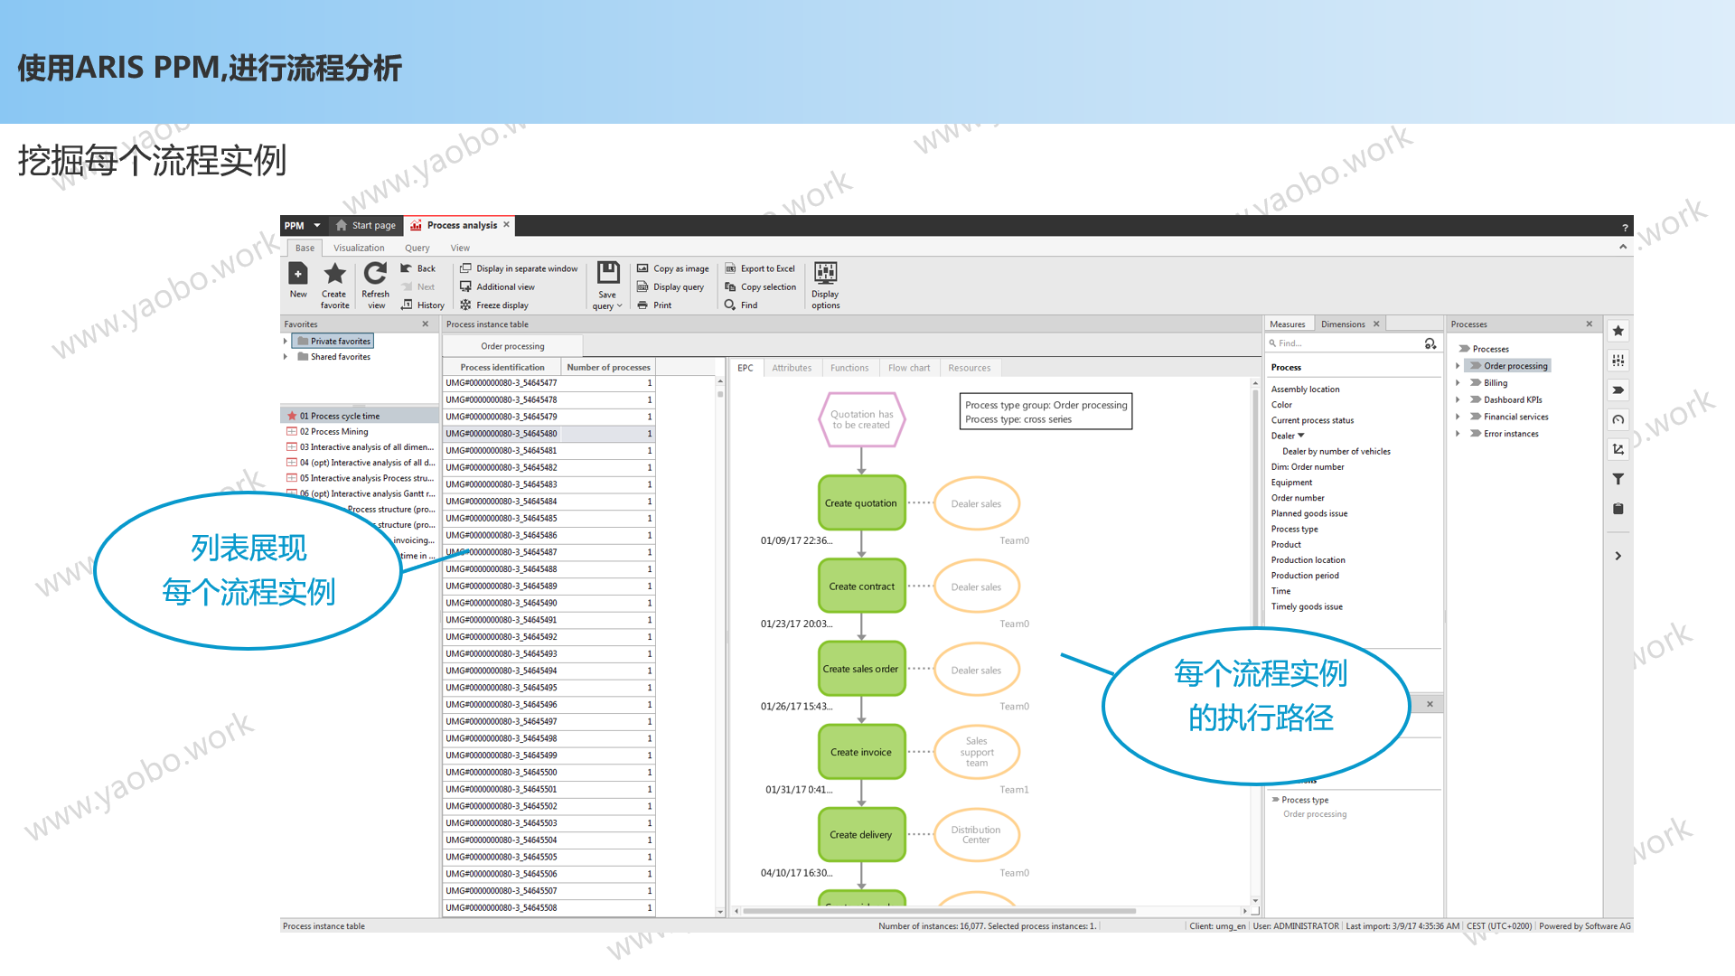Click the Back arrow in ribbon

coord(407,268)
